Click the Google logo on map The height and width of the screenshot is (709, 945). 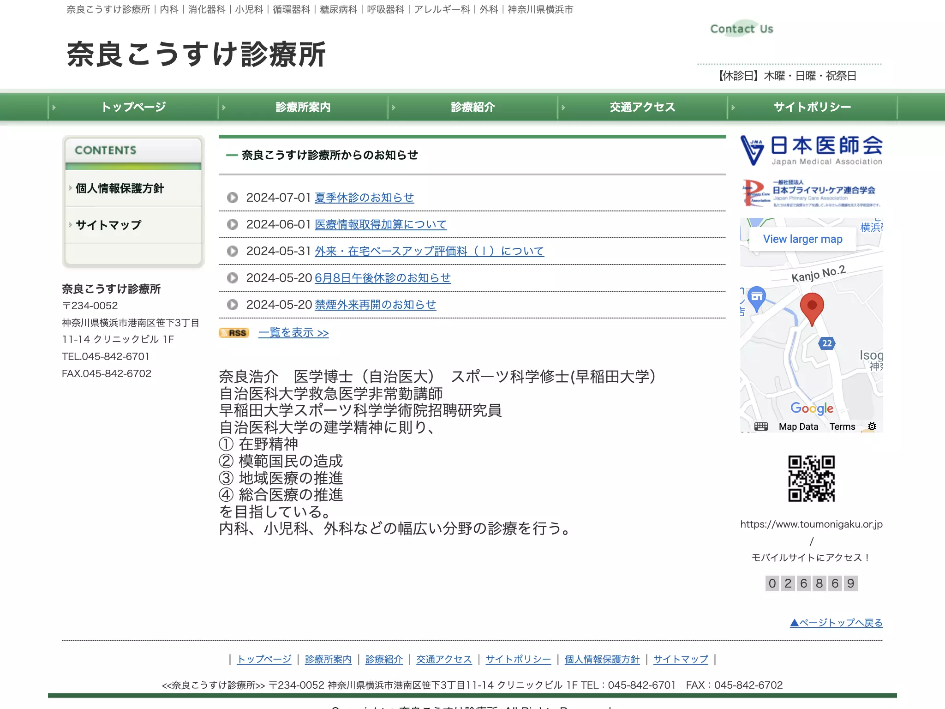812,408
